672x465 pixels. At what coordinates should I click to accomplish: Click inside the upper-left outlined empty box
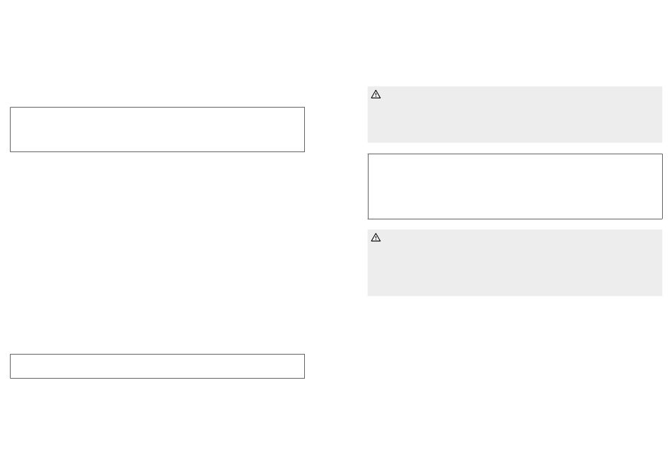(x=157, y=130)
